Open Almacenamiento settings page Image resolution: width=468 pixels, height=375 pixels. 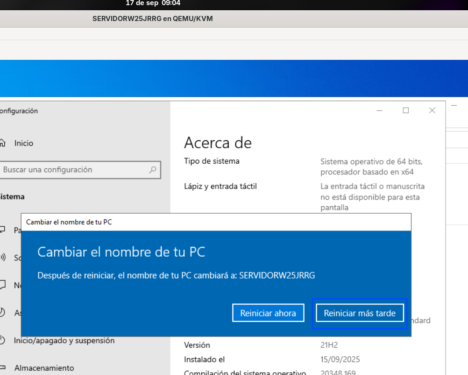click(44, 368)
